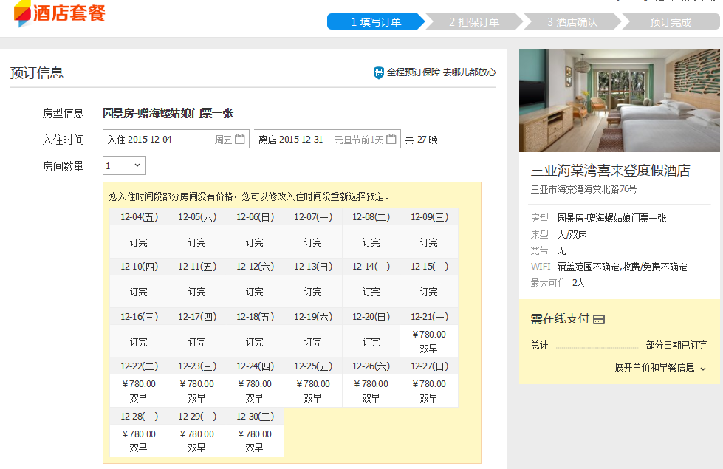The height and width of the screenshot is (469, 723).
Task: Click the booking guarantee shield icon
Action: pos(379,72)
